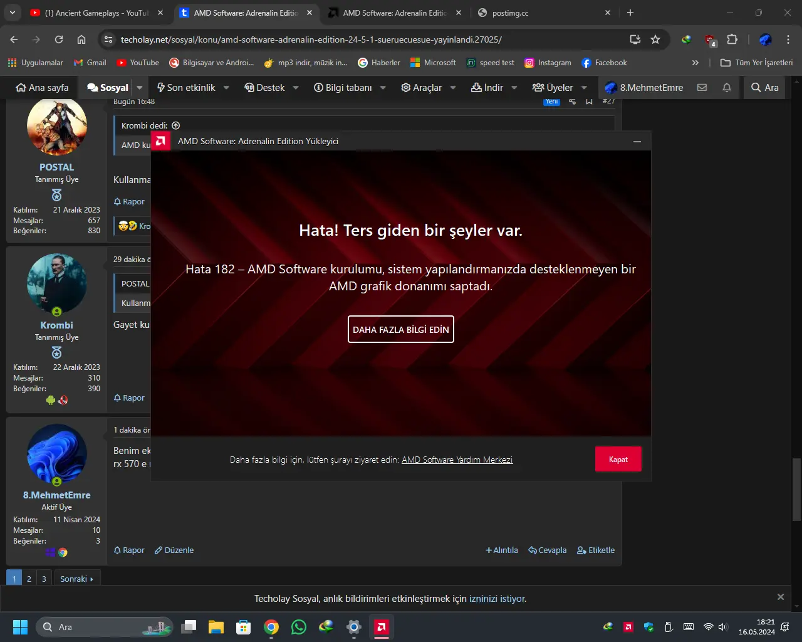Expand the Sosyal dropdown arrow
Viewport: 802px width, 642px height.
140,87
